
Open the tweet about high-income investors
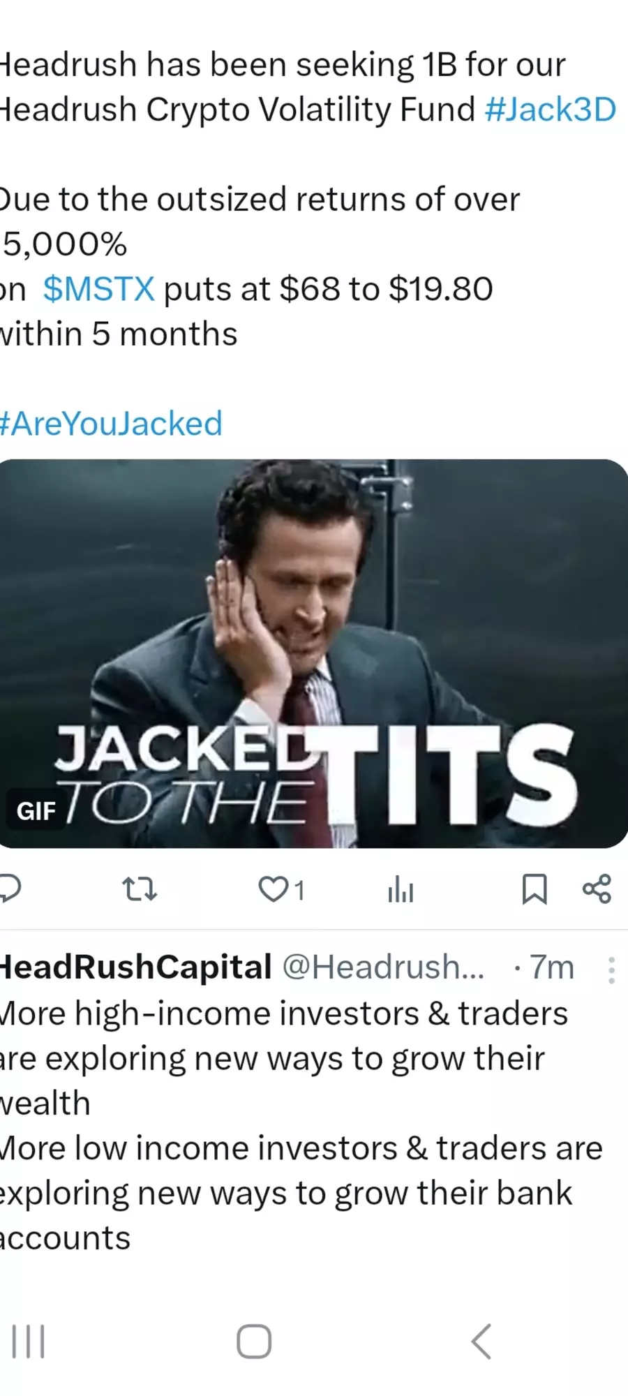click(300, 1126)
